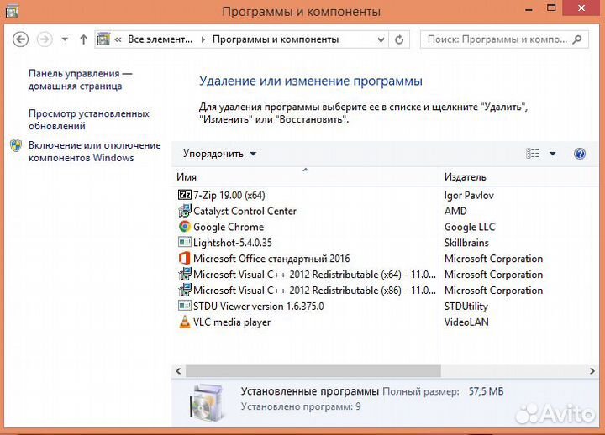Open the recent locations dropdown arrow
This screenshot has height=435, width=605.
pyautogui.click(x=65, y=39)
